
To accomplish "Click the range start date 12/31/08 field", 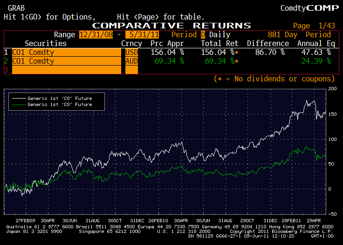I will pyautogui.click(x=96, y=35).
